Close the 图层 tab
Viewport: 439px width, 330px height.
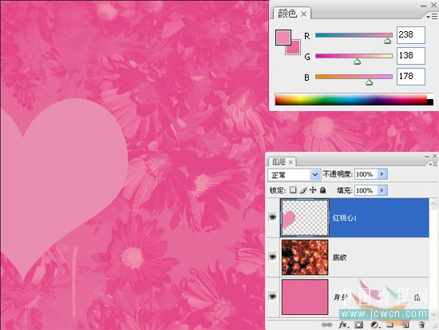click(291, 162)
